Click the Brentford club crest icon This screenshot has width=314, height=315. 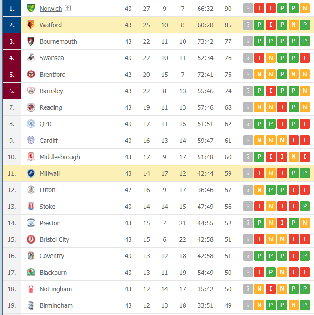pyautogui.click(x=31, y=75)
